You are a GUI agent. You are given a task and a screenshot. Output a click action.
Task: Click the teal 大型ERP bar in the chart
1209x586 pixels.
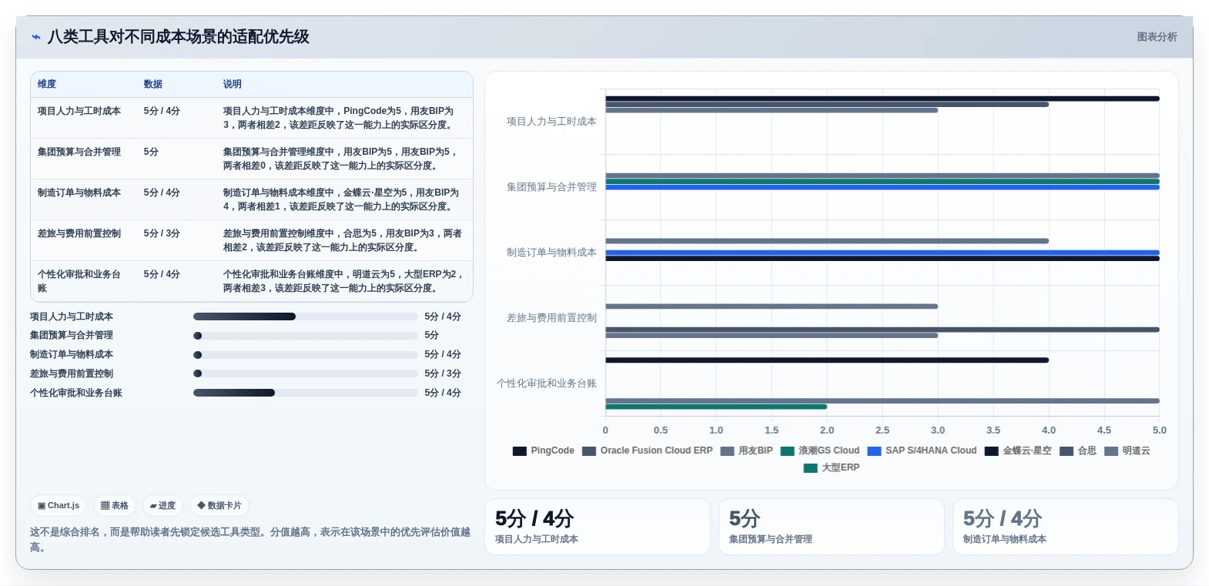coord(716,407)
